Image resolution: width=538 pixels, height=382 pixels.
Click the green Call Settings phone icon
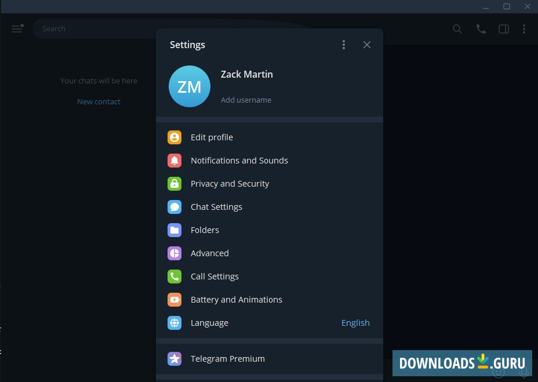pos(175,277)
